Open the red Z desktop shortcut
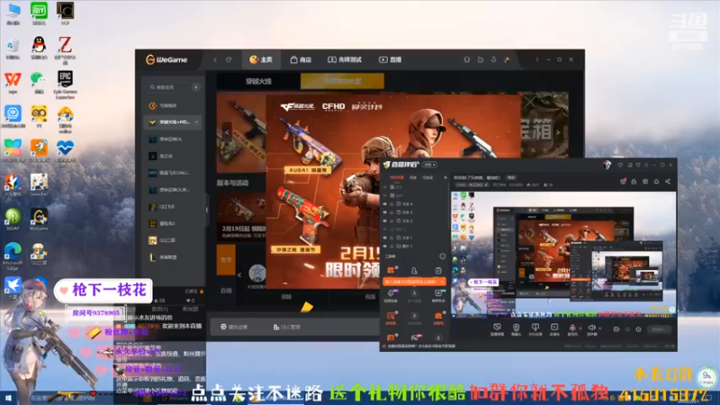The height and width of the screenshot is (405, 720). tap(65, 49)
